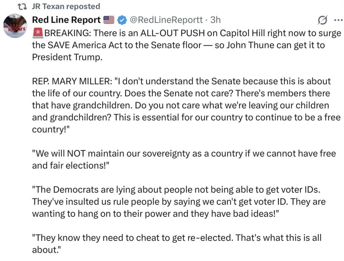Click the Red Line Report eagle avatar
Screen dimensions: 344x261
tap(15, 26)
